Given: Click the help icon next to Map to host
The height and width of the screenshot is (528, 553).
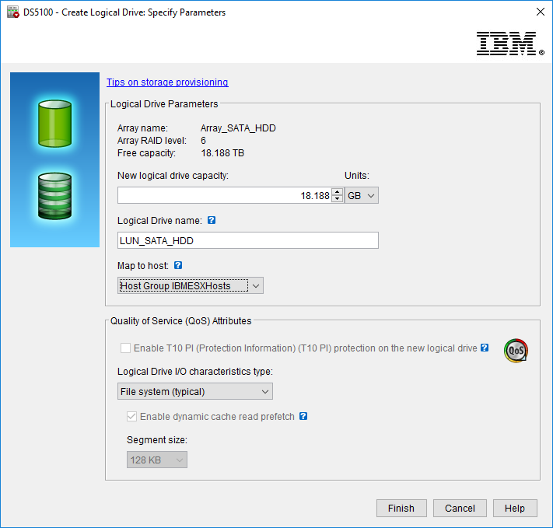Looking at the screenshot, I should tap(178, 266).
